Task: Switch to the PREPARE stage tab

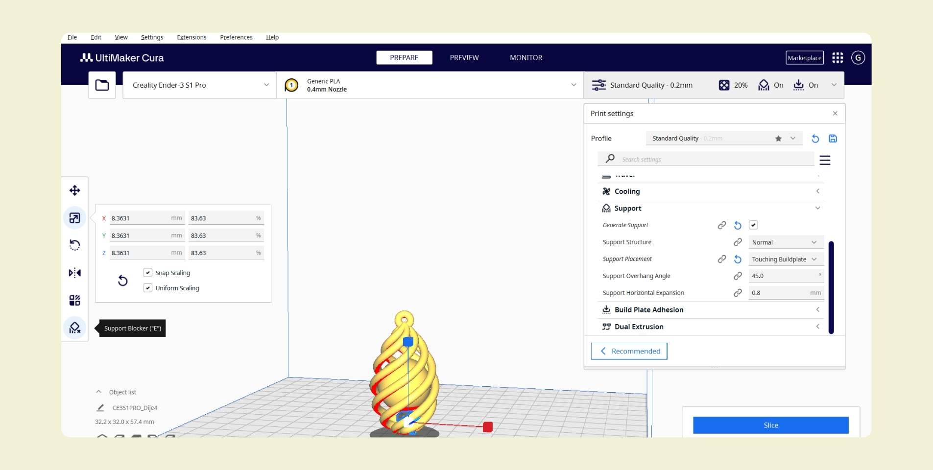Action: [x=404, y=58]
